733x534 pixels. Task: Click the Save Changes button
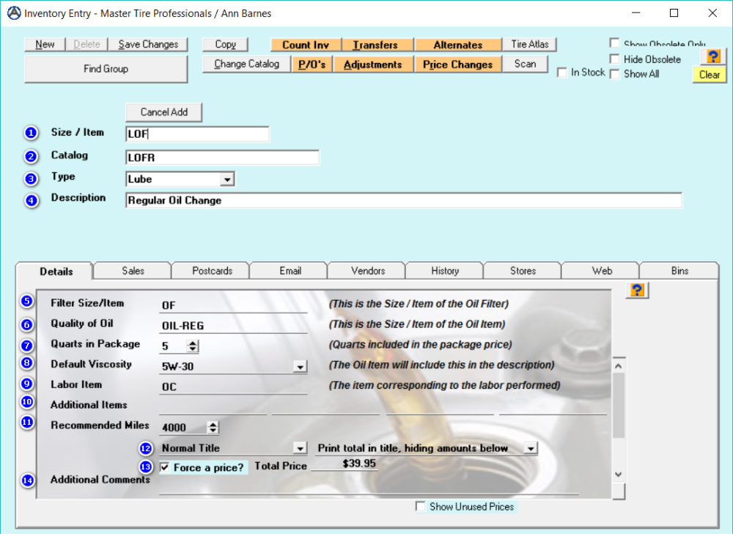[149, 44]
